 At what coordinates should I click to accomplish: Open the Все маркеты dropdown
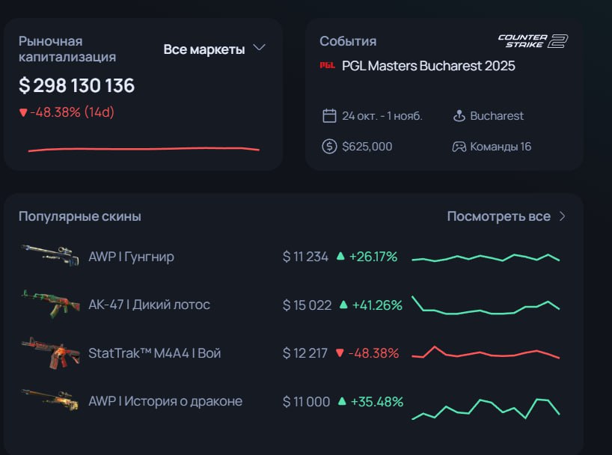click(214, 49)
